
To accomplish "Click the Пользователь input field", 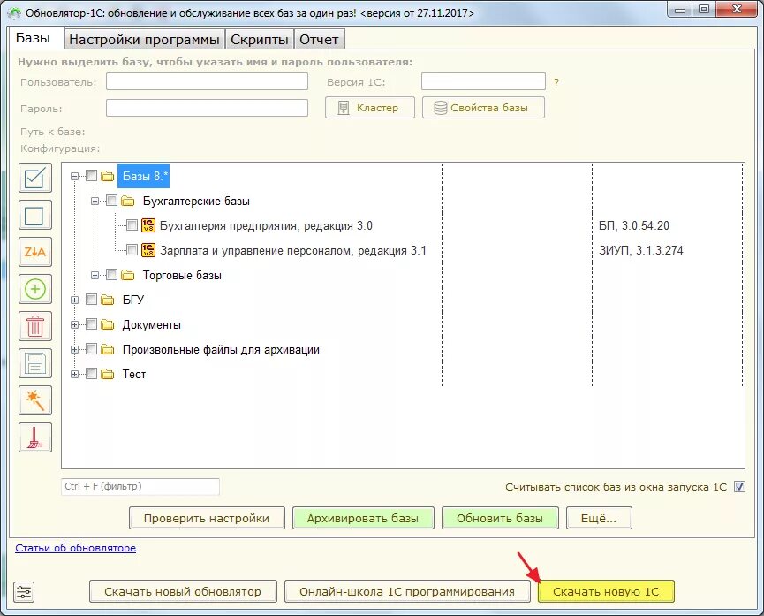I will (207, 81).
